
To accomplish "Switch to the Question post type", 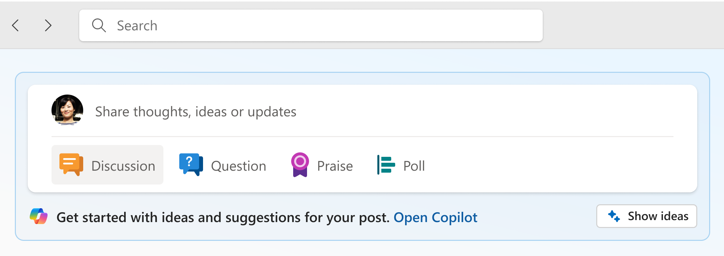I will [x=223, y=165].
